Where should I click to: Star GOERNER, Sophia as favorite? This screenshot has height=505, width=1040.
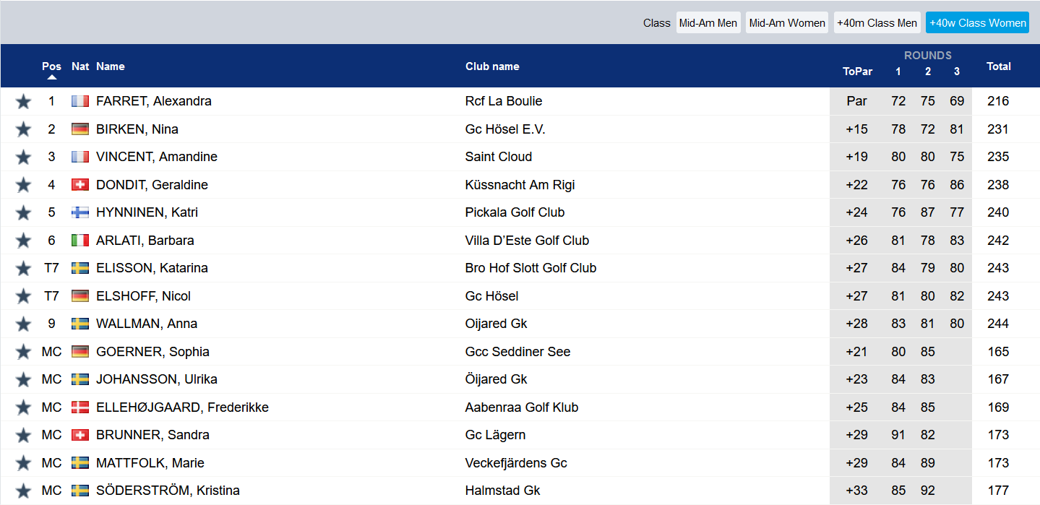23,352
